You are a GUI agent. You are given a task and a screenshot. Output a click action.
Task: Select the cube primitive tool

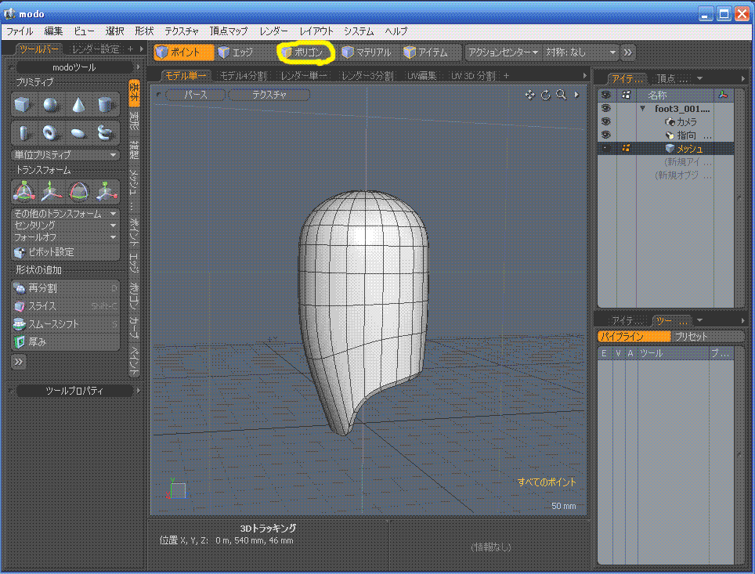(x=22, y=104)
